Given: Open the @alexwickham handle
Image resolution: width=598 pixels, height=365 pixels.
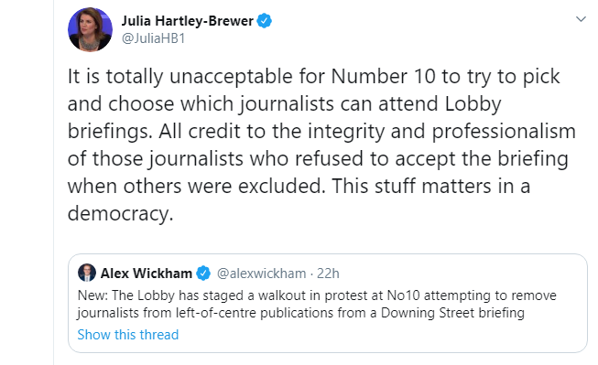Looking at the screenshot, I should point(261,274).
